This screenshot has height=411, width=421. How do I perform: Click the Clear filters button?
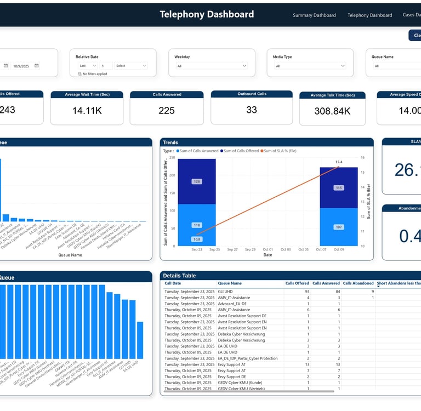tap(415, 36)
